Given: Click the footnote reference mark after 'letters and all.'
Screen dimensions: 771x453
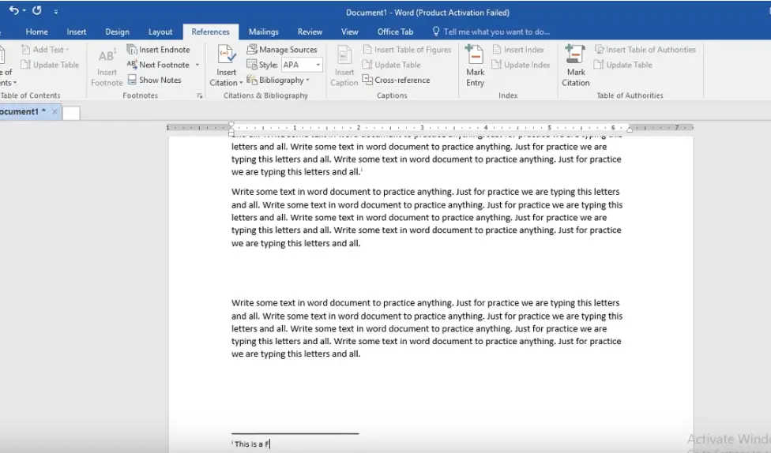Looking at the screenshot, I should pyautogui.click(x=362, y=170).
